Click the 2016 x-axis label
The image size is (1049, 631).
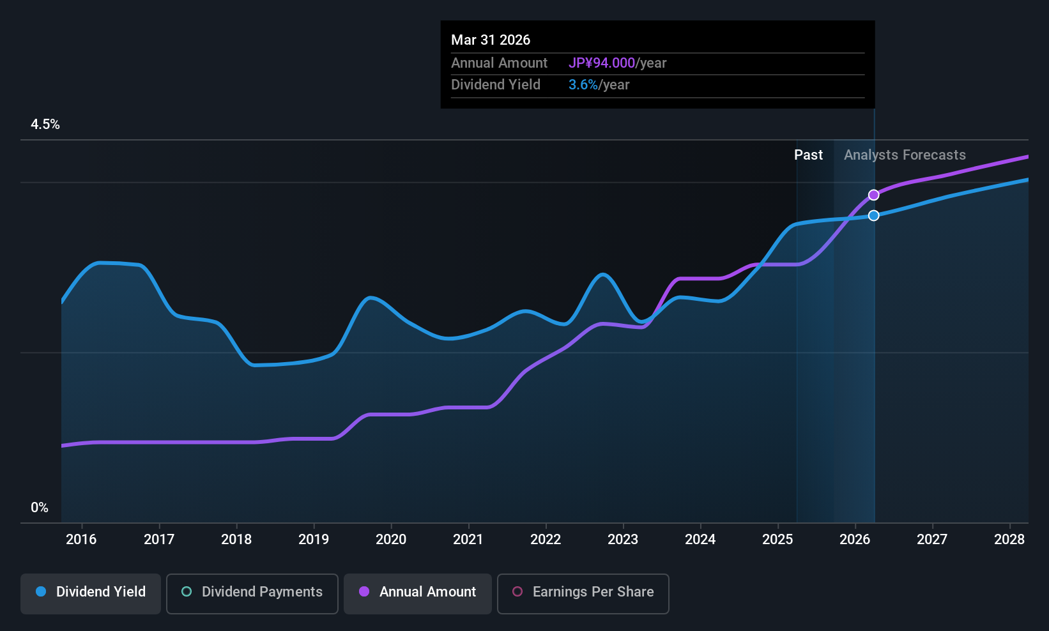coord(81,540)
